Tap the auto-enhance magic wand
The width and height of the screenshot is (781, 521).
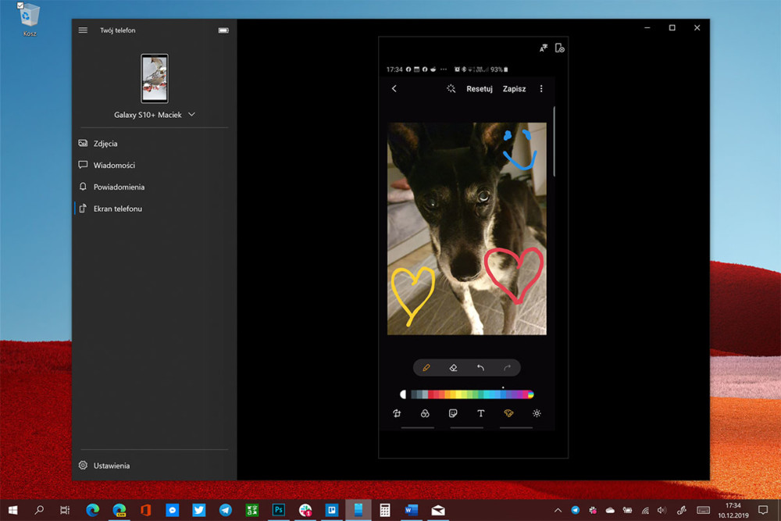click(x=451, y=89)
